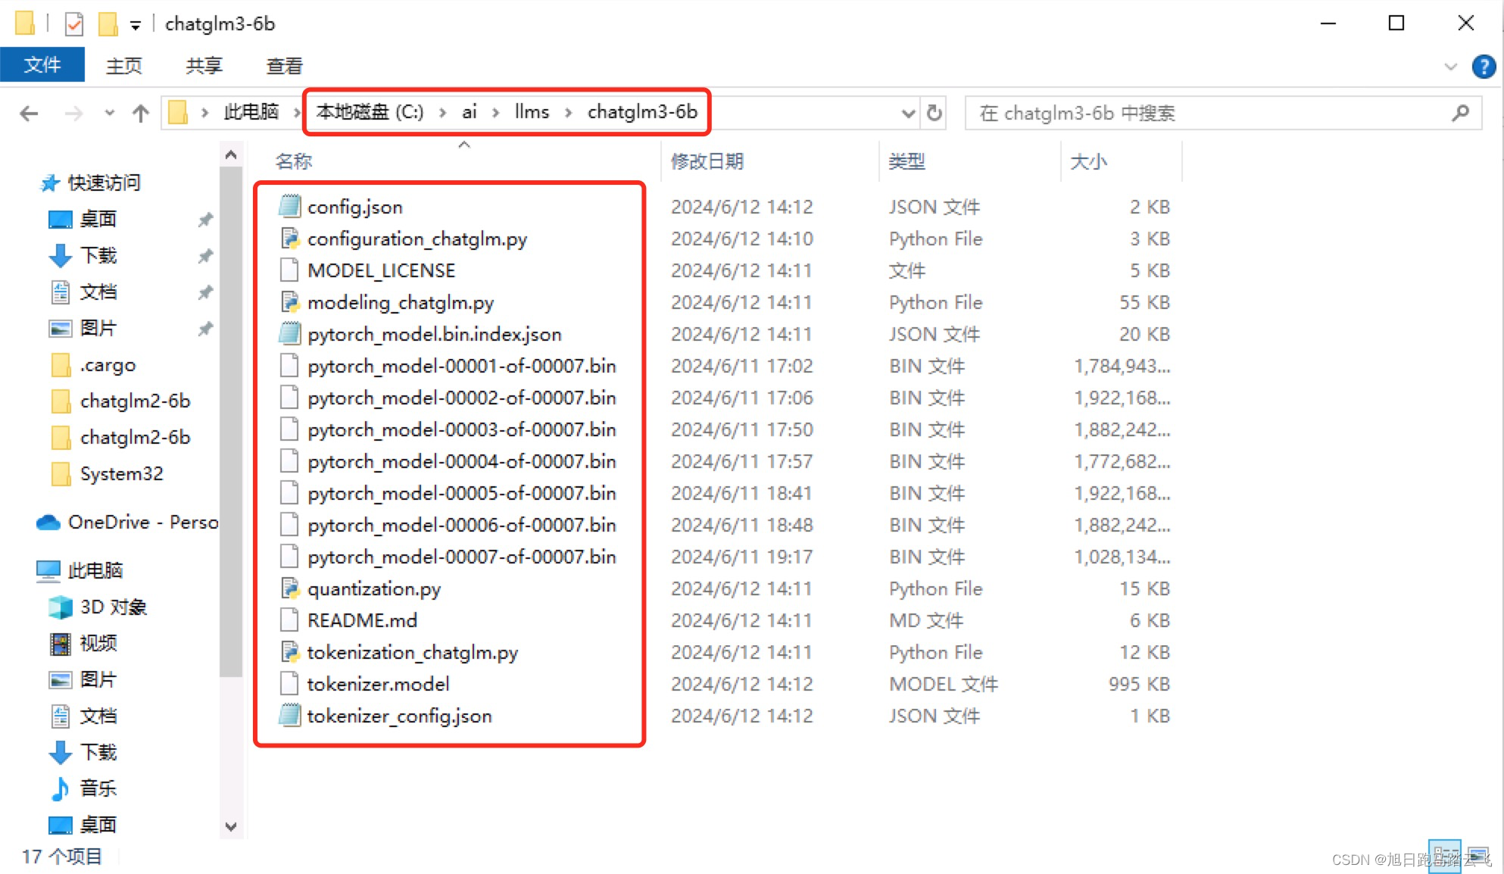The image size is (1504, 874).
Task: Switch to the 查看 ribbon tab
Action: click(284, 66)
